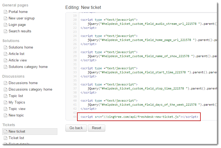Open the New user signup page
The width and height of the screenshot is (221, 148).
coord(22,18)
